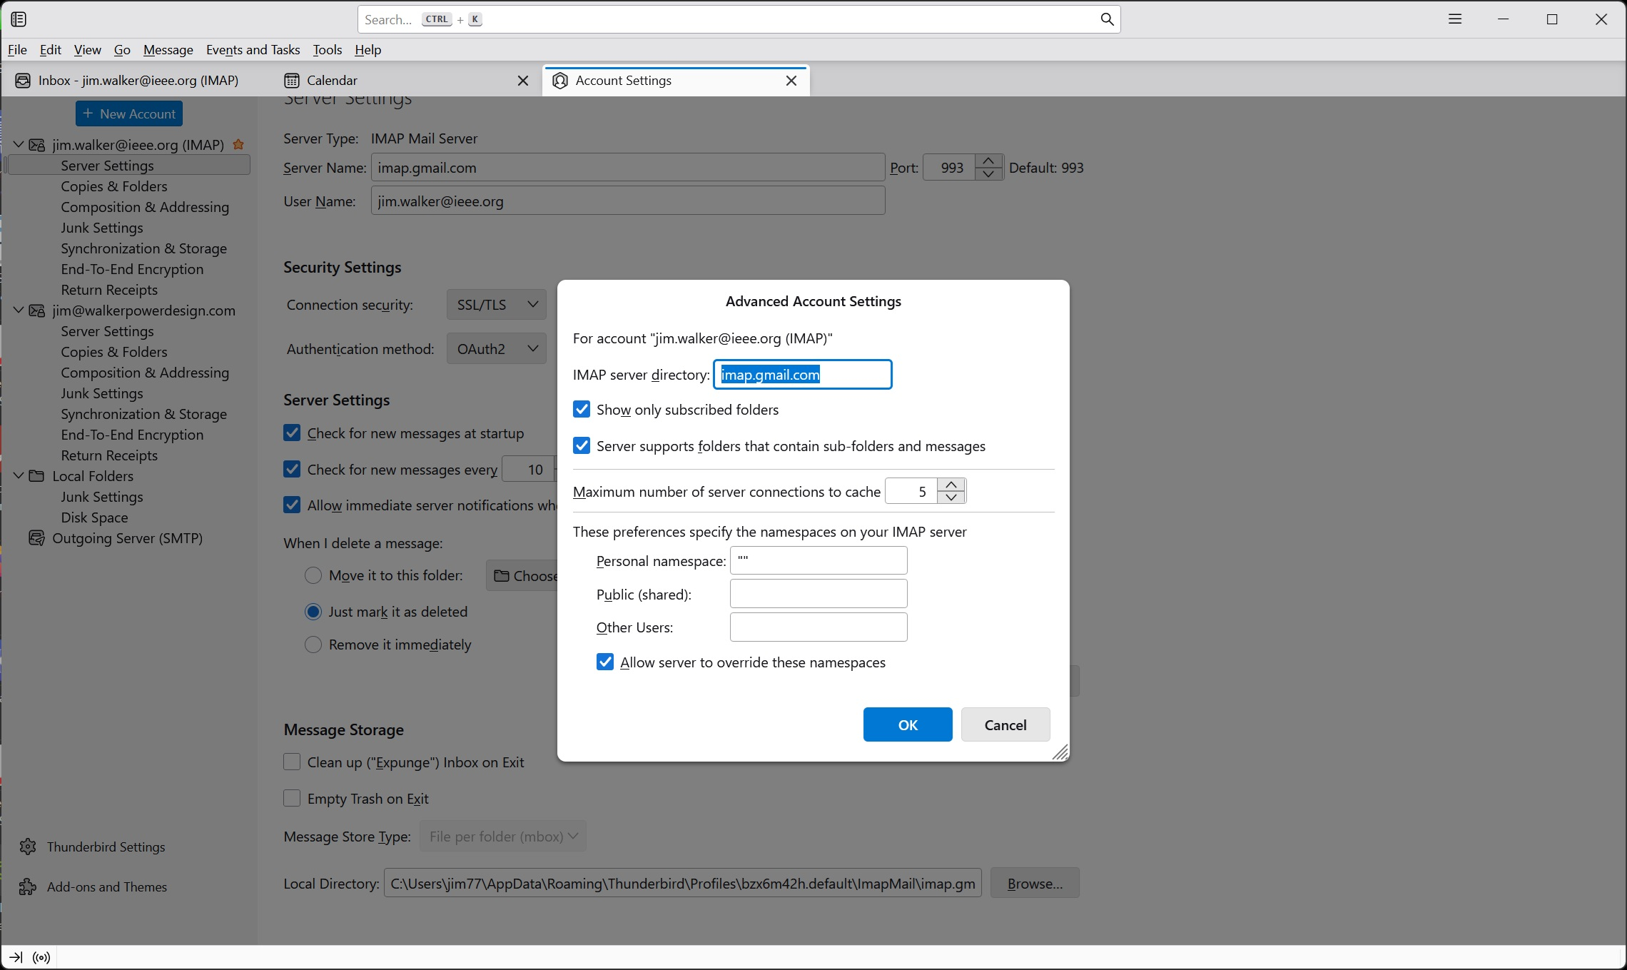
Task: Click the Calendar tab icon
Action: tap(292, 81)
